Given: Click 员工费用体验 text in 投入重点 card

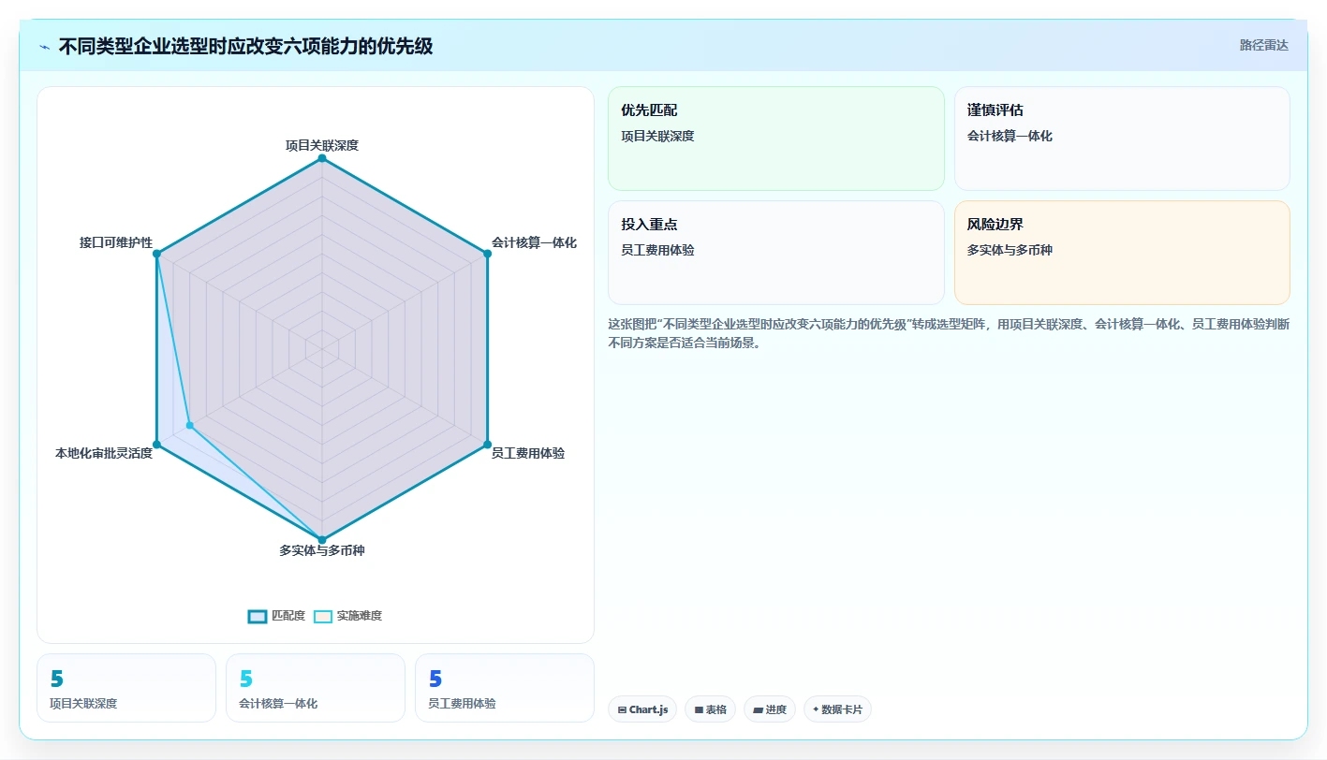Looking at the screenshot, I should tap(657, 250).
